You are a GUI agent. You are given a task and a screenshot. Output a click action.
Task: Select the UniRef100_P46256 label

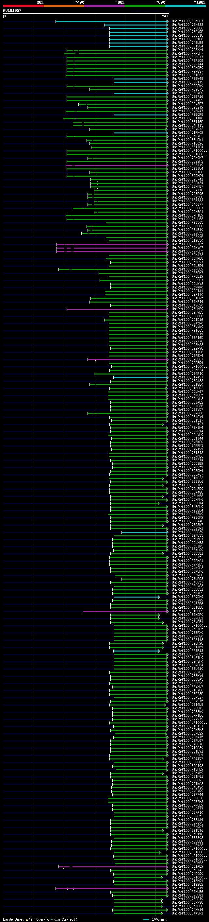click(x=187, y=604)
